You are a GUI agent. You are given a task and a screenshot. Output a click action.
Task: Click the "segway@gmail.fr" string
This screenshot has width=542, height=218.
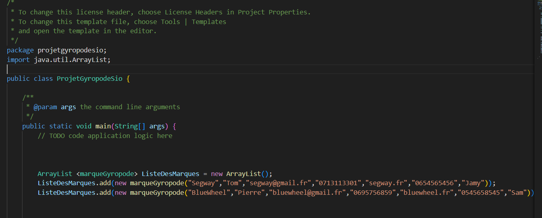[279, 183]
